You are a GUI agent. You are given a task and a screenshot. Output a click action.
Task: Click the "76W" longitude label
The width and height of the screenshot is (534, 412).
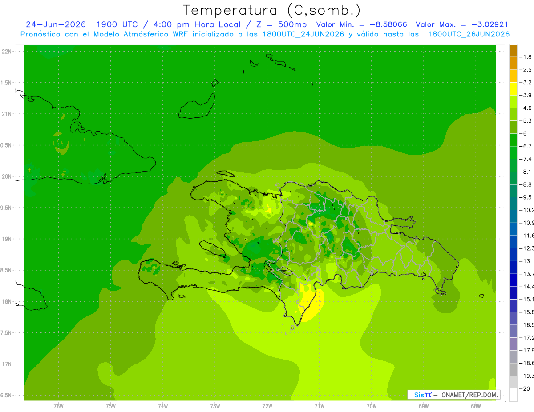[58, 406]
